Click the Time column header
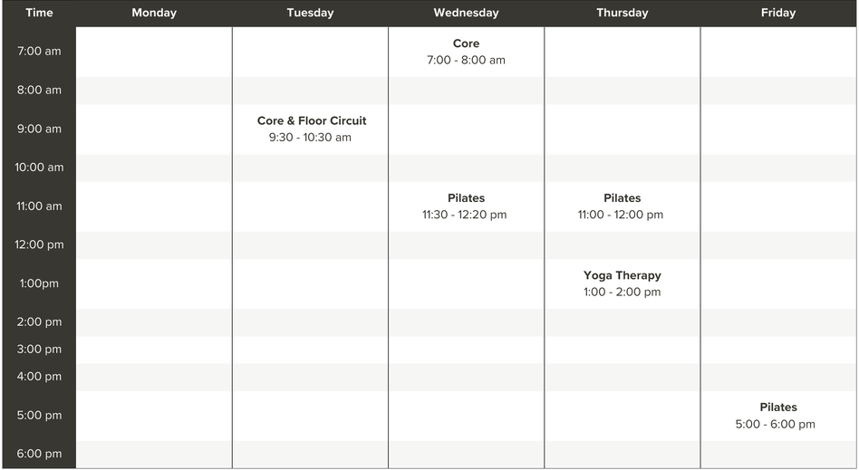The height and width of the screenshot is (470, 859). coord(39,13)
